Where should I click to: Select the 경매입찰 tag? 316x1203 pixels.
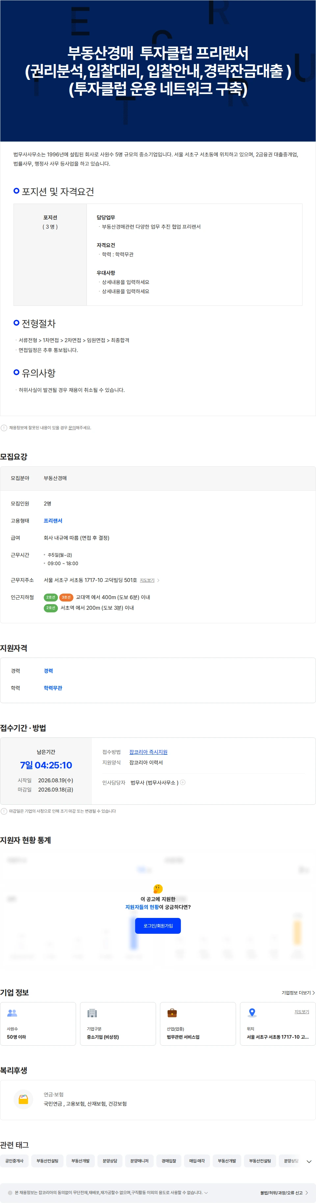169,1161
